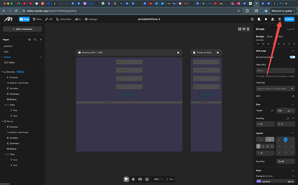Choose horizontal layout direction arrow
Screen dimensions: 298x185
[260, 139]
